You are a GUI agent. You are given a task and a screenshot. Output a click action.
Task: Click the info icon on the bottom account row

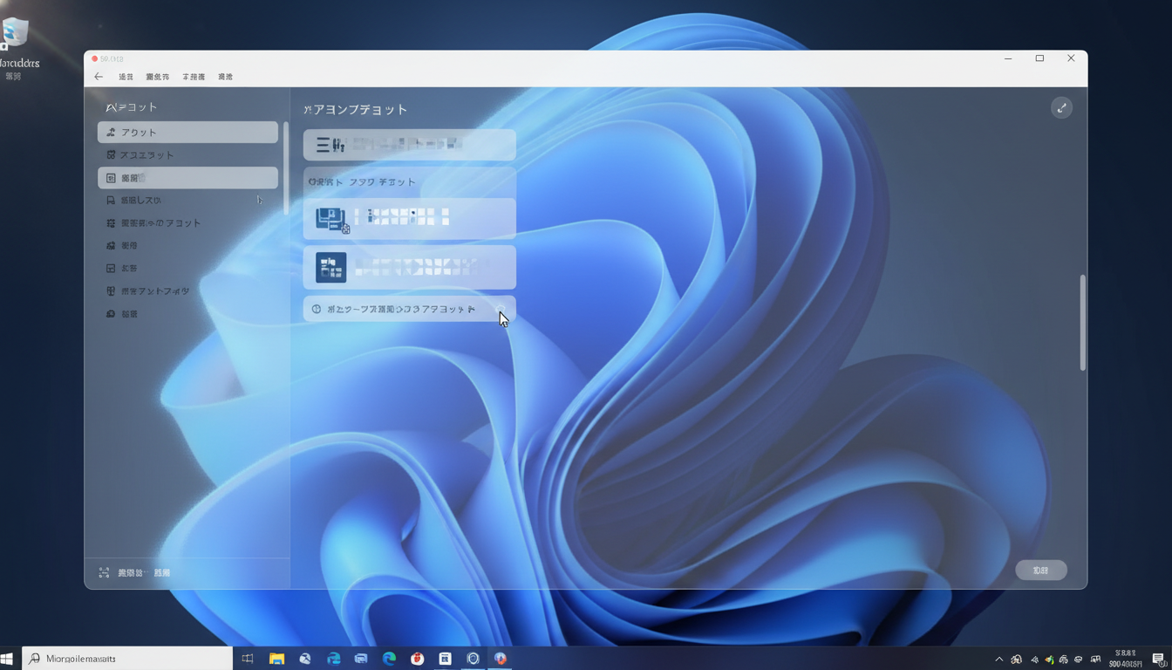point(315,309)
